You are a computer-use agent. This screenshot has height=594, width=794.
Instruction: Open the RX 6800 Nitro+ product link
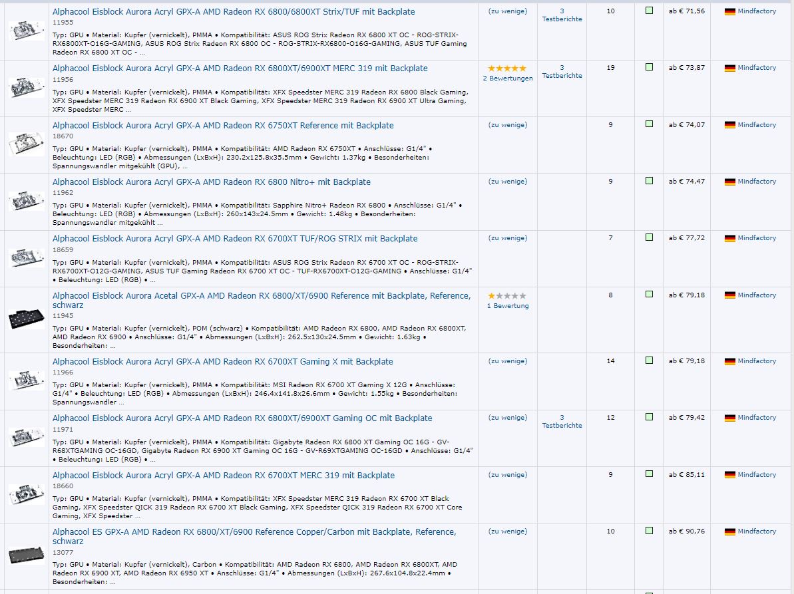point(212,182)
